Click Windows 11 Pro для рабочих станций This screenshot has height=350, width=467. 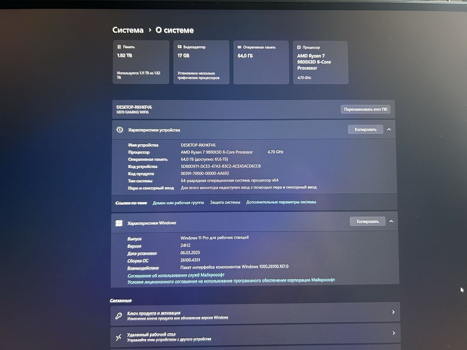[214, 238]
